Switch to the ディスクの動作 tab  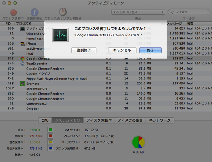pos(99,120)
